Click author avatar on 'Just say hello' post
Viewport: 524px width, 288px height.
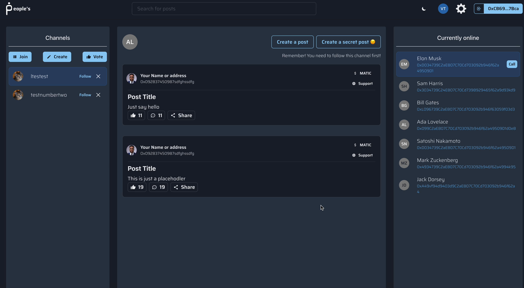[x=132, y=79]
